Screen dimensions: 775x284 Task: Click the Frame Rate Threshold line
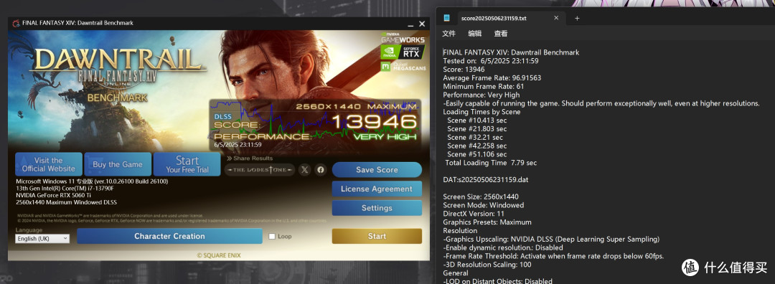[553, 256]
